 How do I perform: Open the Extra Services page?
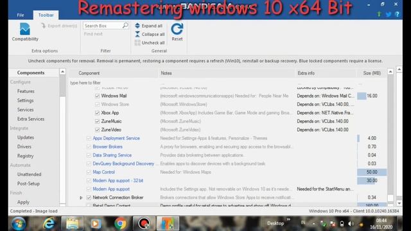[31, 119]
